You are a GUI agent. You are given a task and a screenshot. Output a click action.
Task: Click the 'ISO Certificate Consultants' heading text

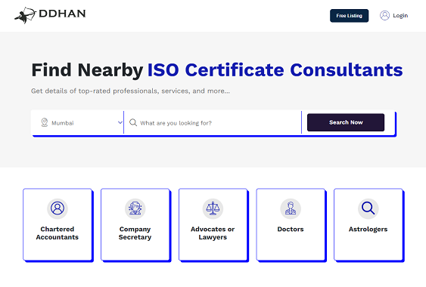(x=275, y=70)
